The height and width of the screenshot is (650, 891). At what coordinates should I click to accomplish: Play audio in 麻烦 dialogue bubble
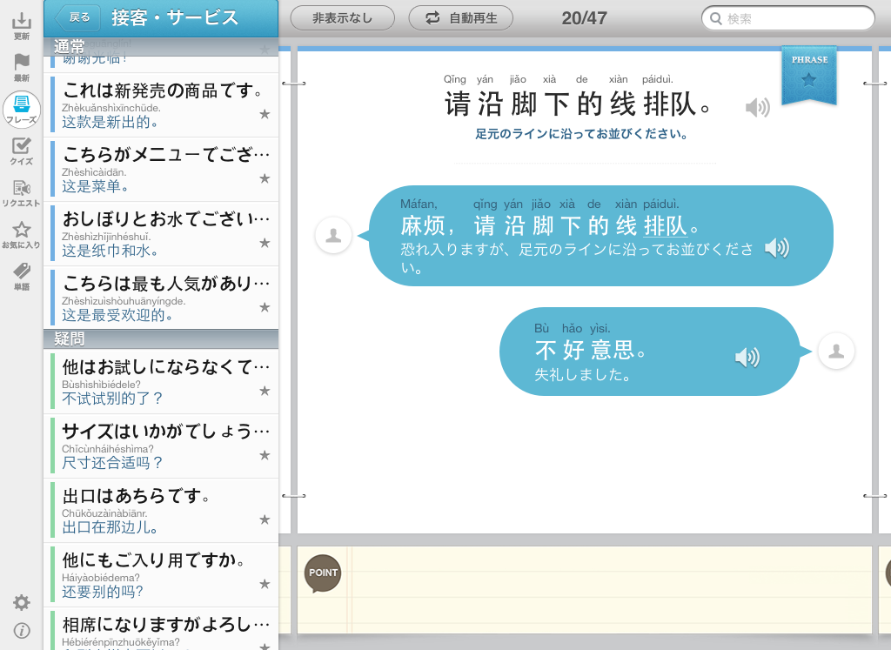pyautogui.click(x=777, y=248)
